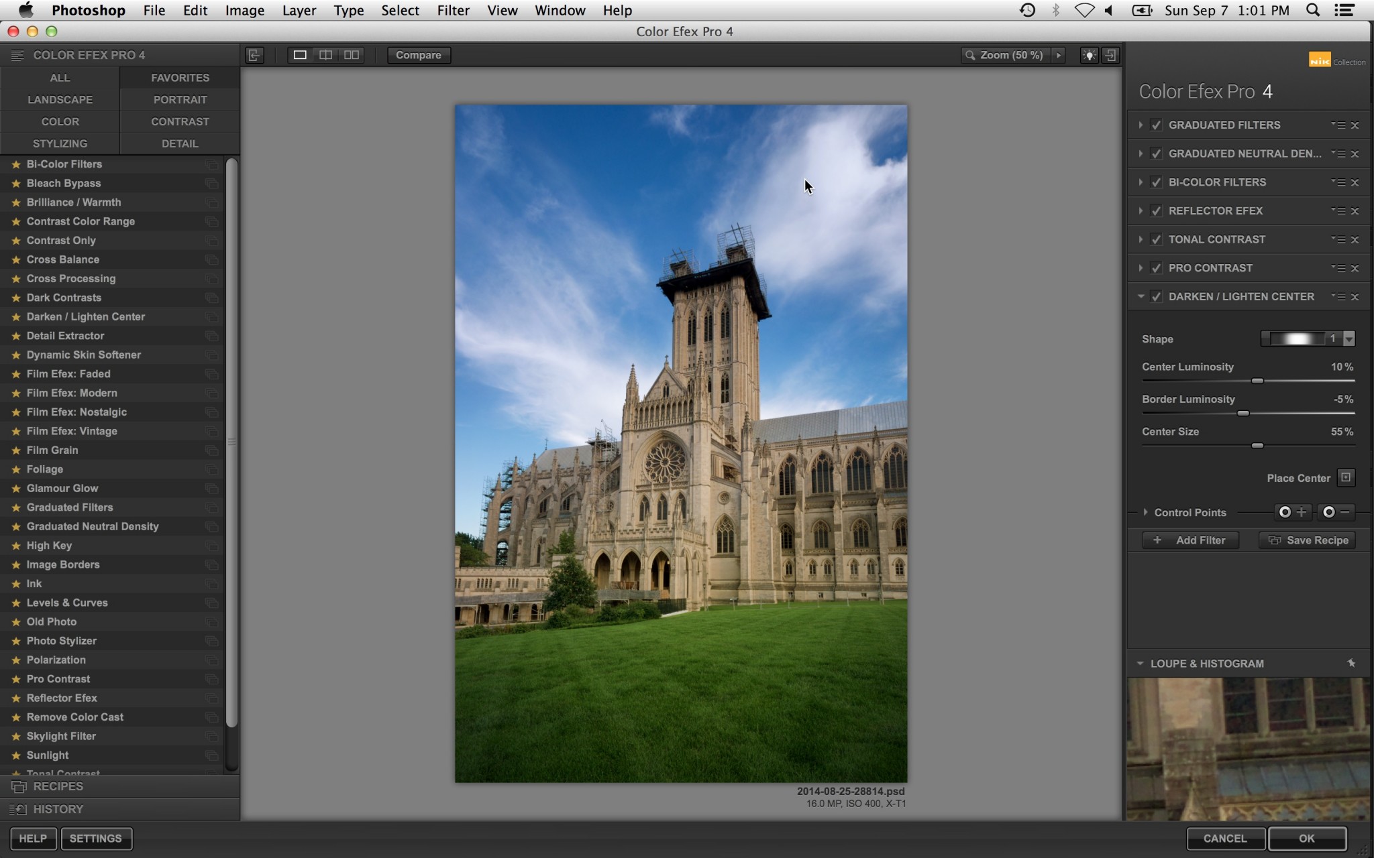The width and height of the screenshot is (1374, 858).
Task: Open the Pro Contrast filter options menu
Action: point(1338,268)
